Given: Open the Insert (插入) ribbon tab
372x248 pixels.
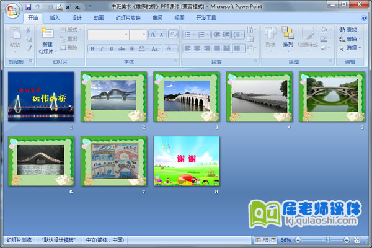Looking at the screenshot, I should pyautogui.click(x=55, y=18).
